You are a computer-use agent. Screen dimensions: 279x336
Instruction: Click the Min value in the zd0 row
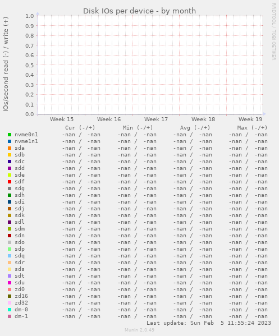pyautogui.click(x=137, y=289)
